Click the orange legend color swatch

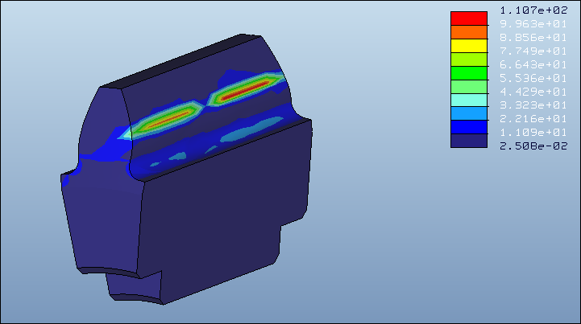[469, 32]
